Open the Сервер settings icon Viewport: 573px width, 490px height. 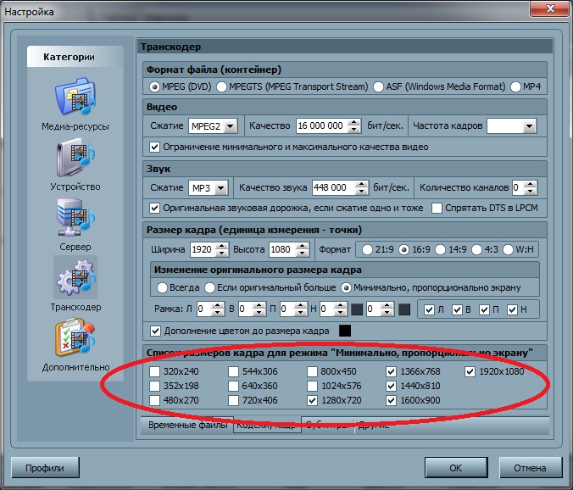[75, 220]
